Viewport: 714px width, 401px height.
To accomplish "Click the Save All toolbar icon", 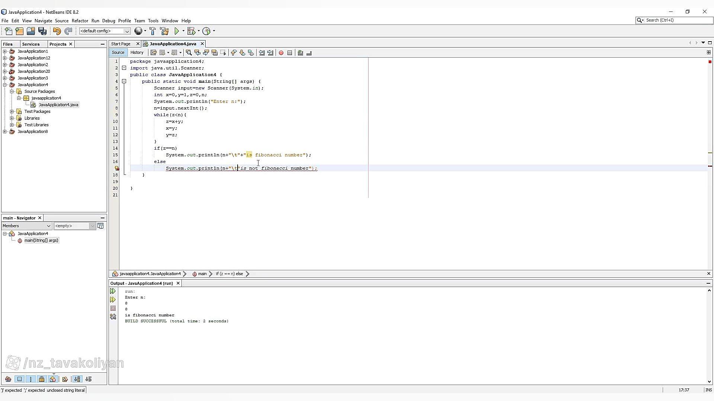I will point(42,31).
